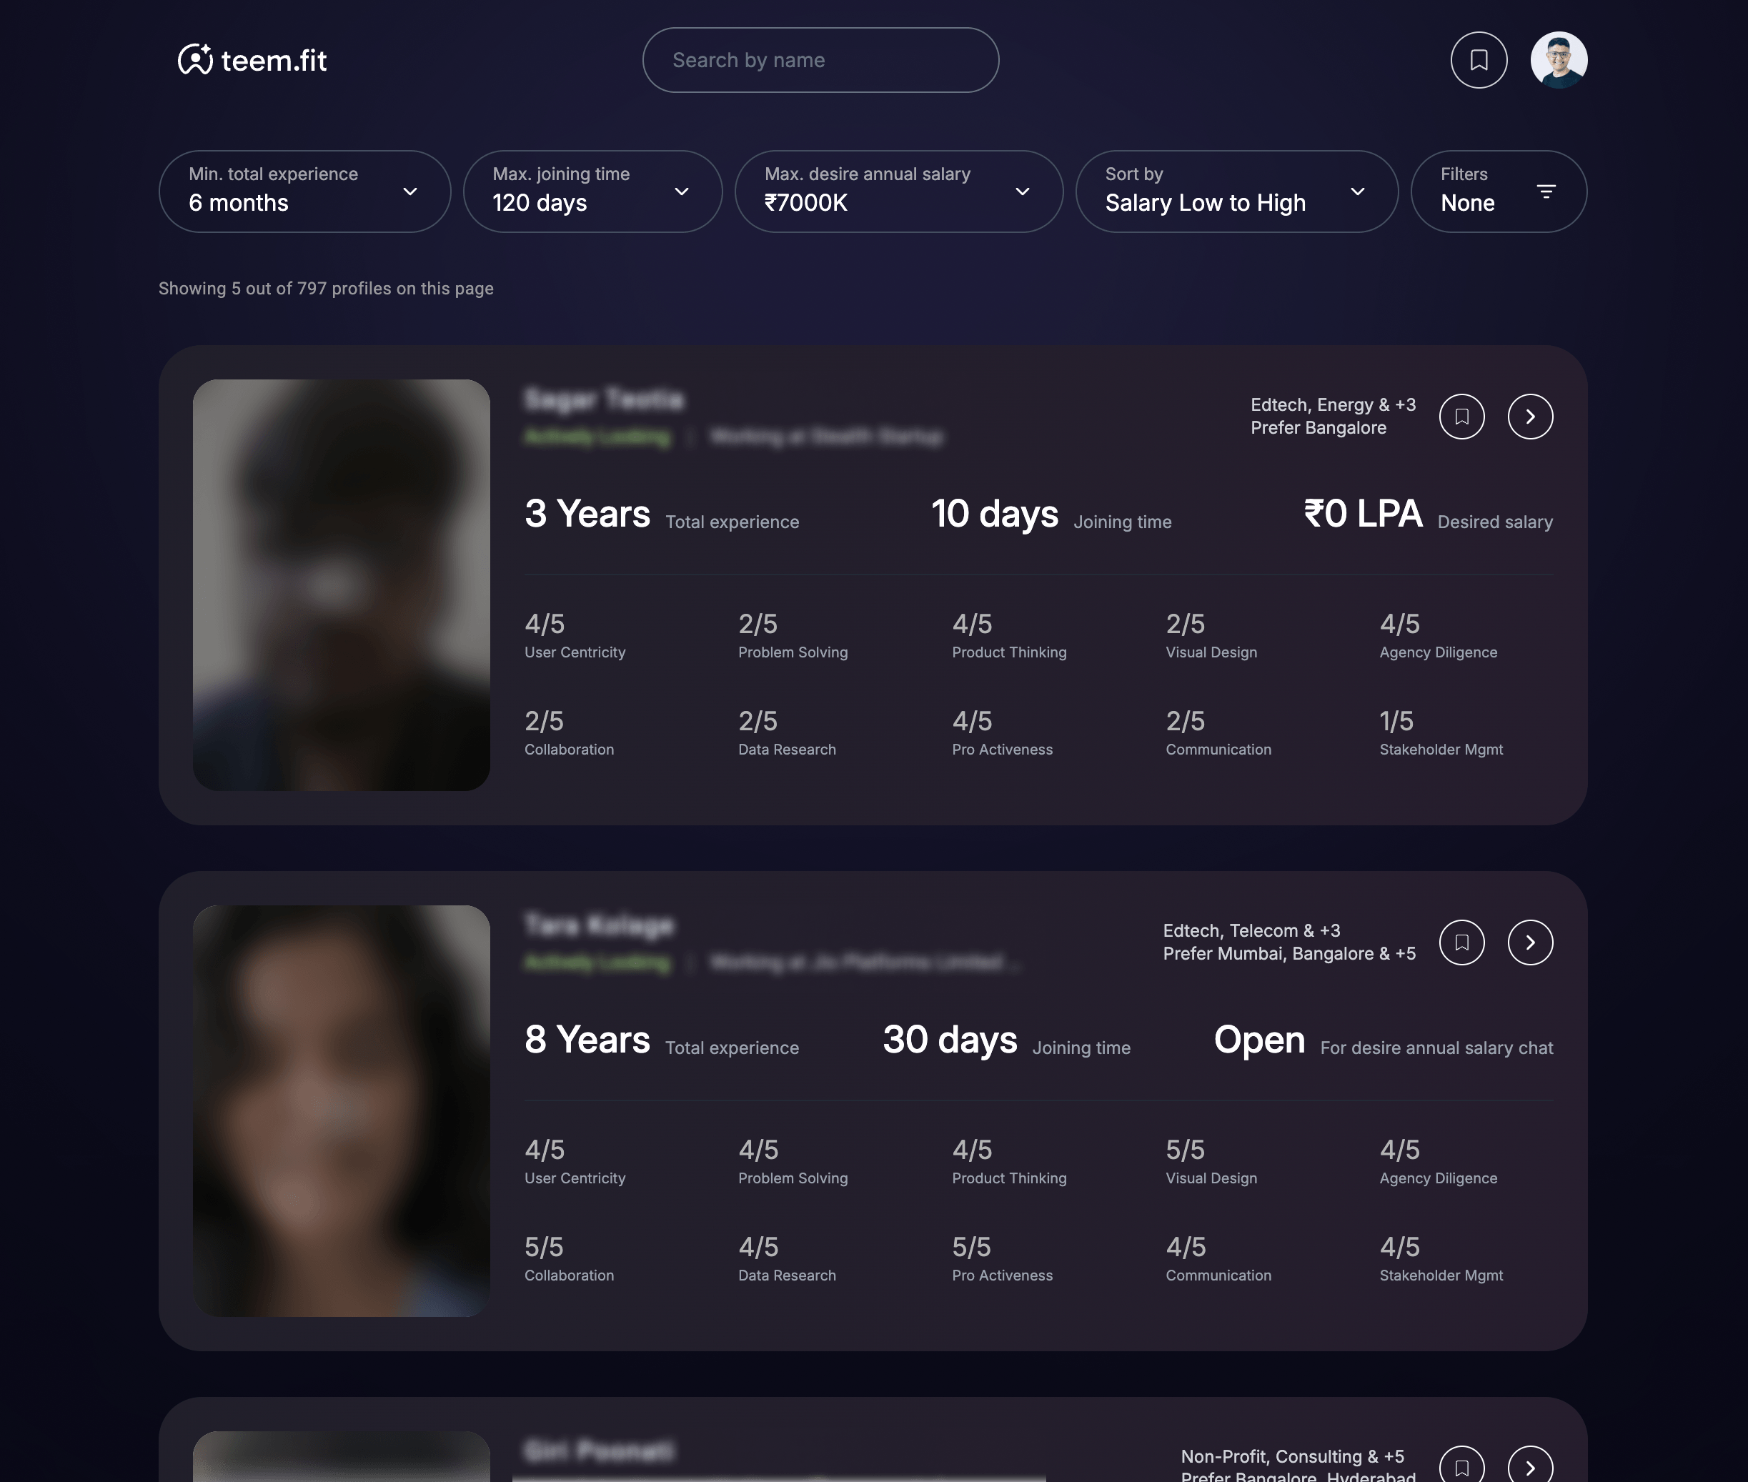The height and width of the screenshot is (1482, 1748).
Task: Click the Edtech, Energy & +3 text
Action: click(x=1333, y=404)
